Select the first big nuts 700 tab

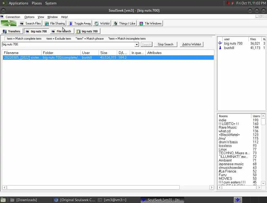(37, 31)
